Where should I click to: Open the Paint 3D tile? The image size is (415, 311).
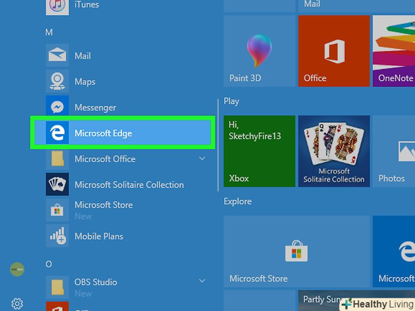259,51
